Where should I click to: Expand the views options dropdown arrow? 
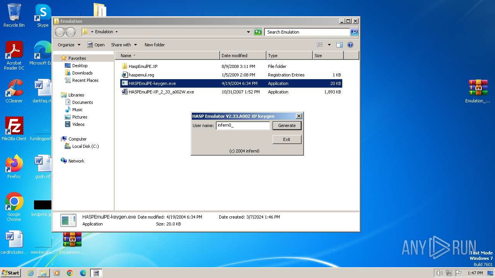click(x=329, y=45)
